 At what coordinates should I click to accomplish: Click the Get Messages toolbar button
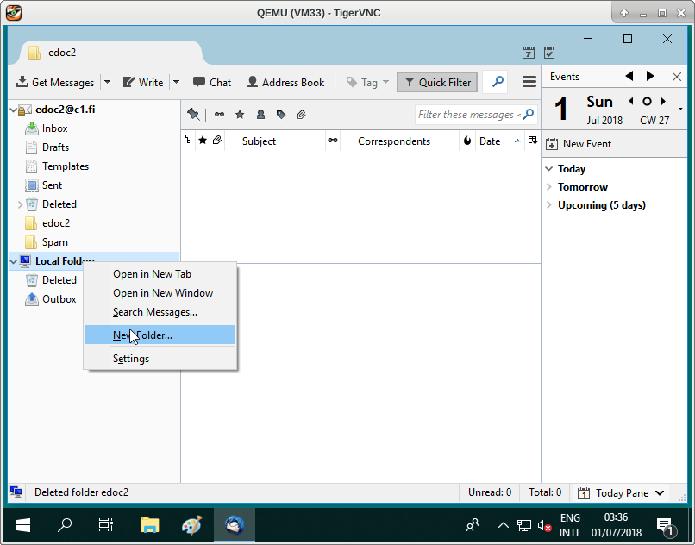(x=55, y=83)
